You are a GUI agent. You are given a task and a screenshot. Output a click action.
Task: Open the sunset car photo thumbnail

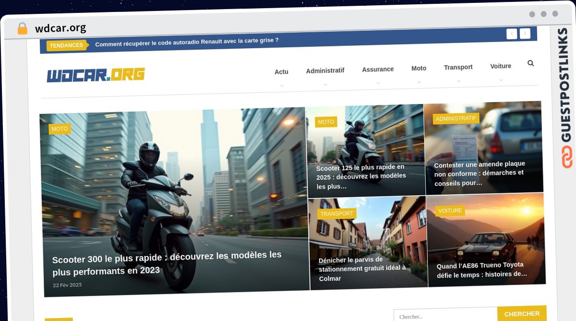[x=485, y=240]
